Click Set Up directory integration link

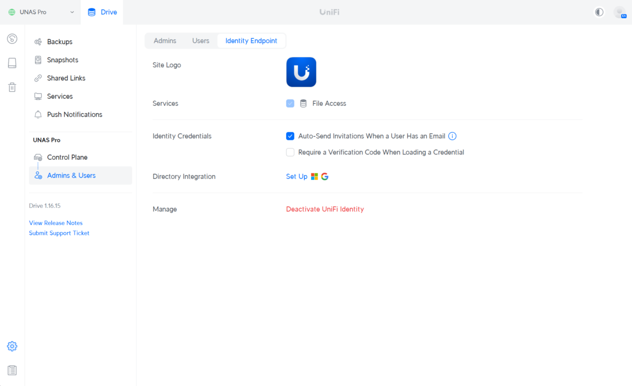coord(297,177)
